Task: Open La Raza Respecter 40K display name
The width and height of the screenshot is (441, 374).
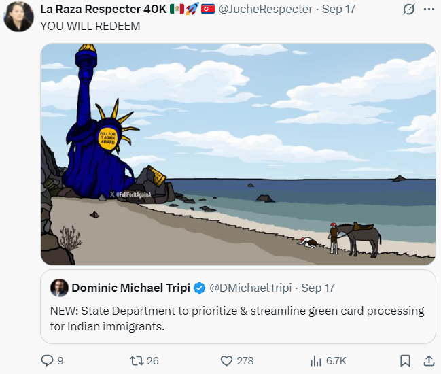Action: 103,9
